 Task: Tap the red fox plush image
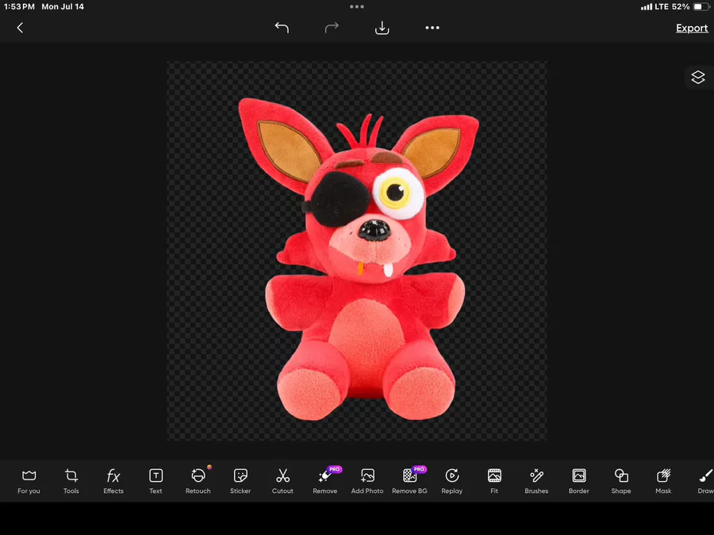pyautogui.click(x=359, y=259)
